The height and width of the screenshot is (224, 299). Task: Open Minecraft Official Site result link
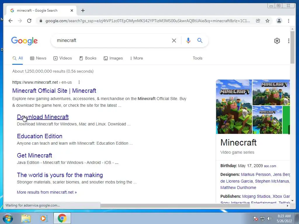pyautogui.click(x=54, y=91)
